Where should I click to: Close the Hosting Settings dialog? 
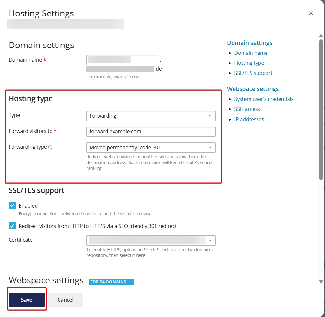coord(311,13)
